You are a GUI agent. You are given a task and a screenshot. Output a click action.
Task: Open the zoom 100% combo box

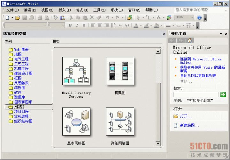click(184, 17)
